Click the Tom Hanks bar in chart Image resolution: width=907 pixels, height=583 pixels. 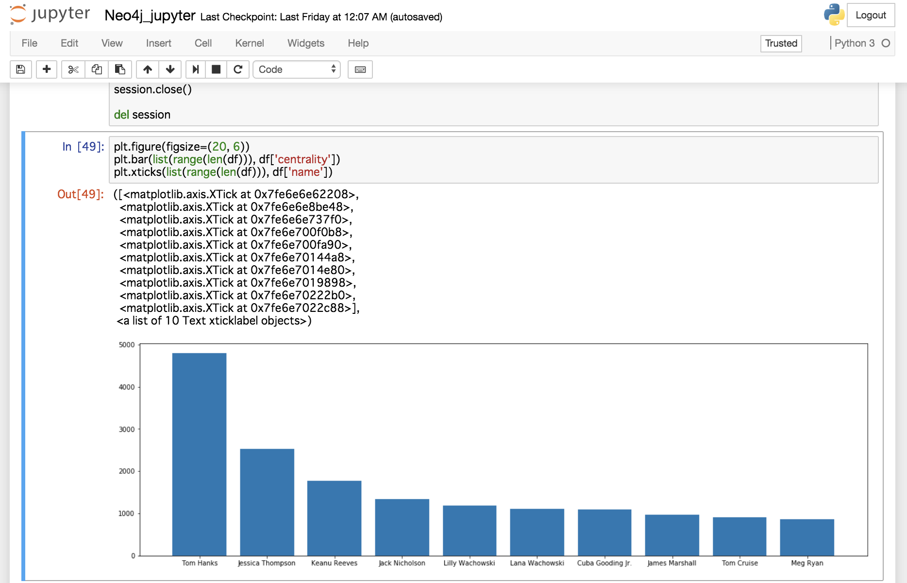pos(199,454)
